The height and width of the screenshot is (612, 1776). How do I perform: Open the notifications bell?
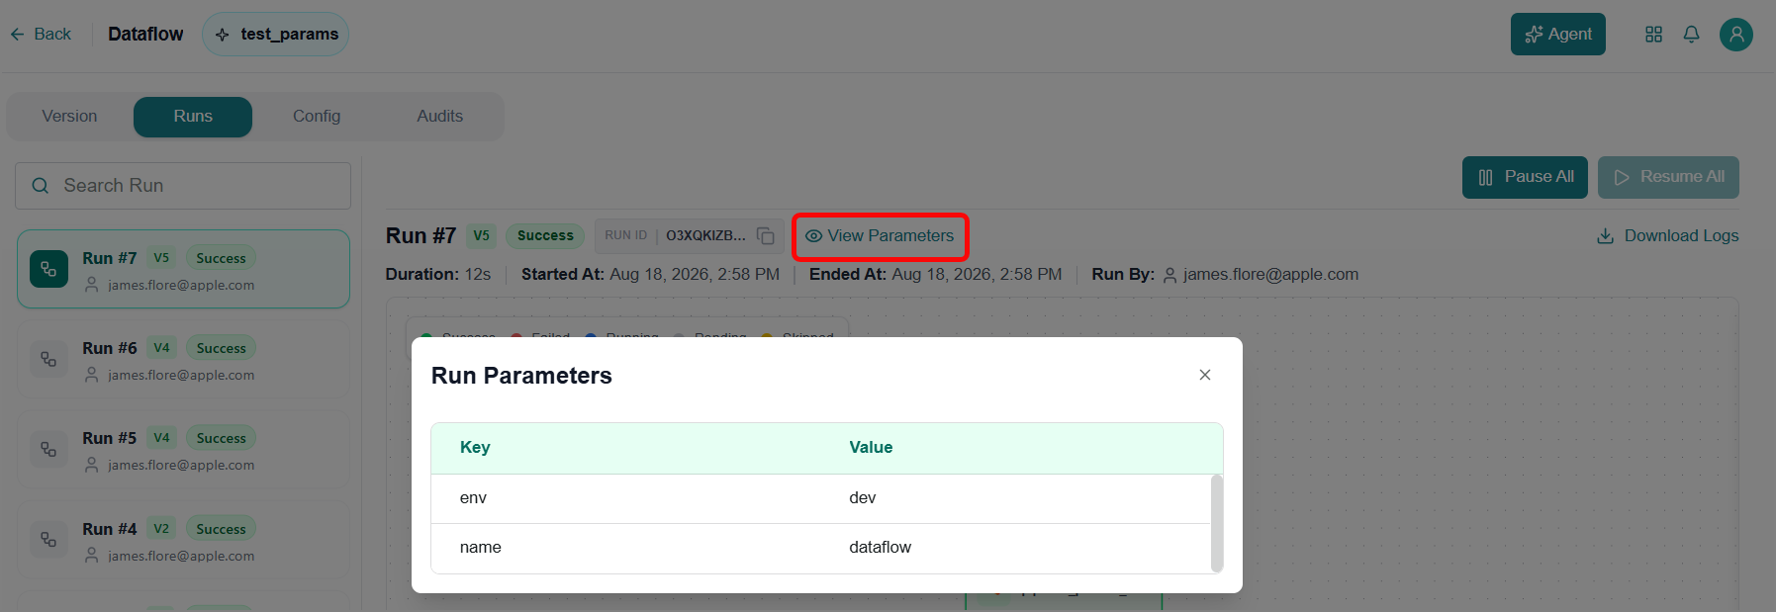[1692, 35]
